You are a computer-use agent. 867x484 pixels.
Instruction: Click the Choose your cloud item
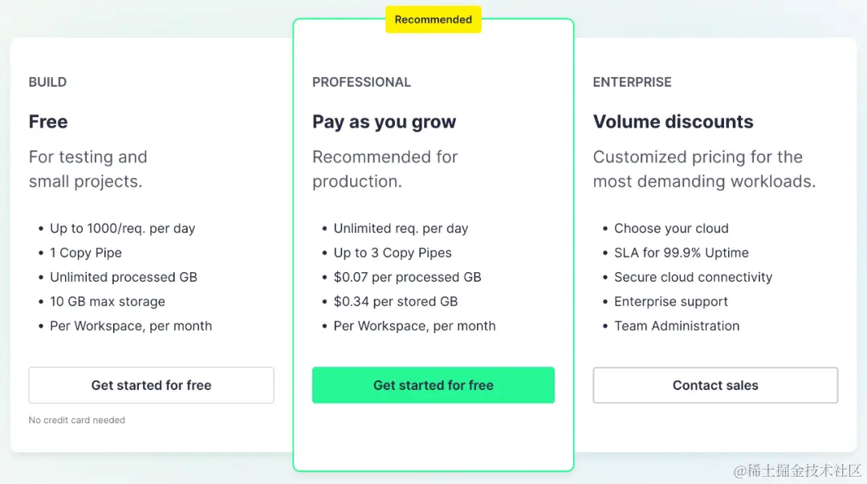(x=671, y=229)
